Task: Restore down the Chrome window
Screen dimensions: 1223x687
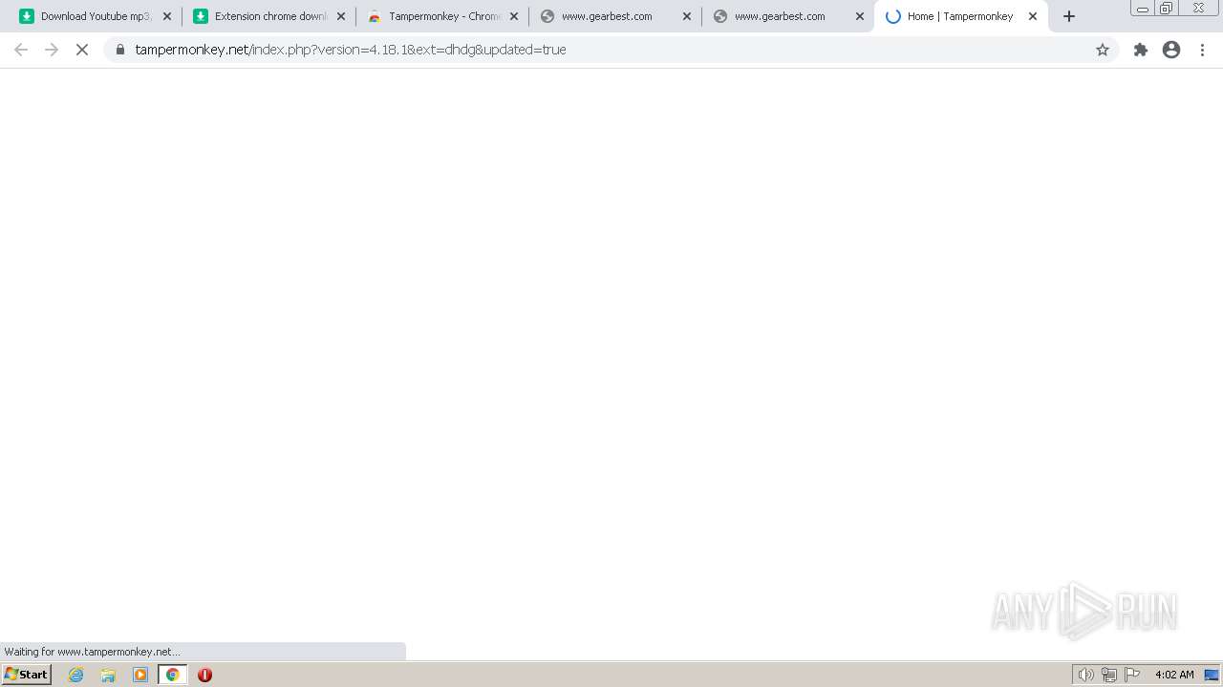Action: (1166, 9)
